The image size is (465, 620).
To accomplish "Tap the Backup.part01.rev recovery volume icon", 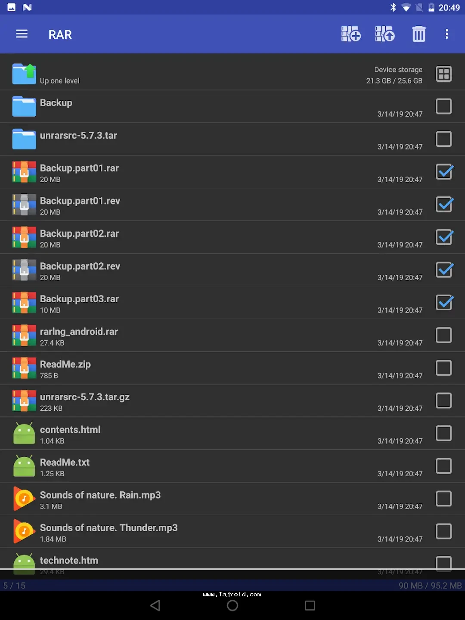I will tap(24, 205).
